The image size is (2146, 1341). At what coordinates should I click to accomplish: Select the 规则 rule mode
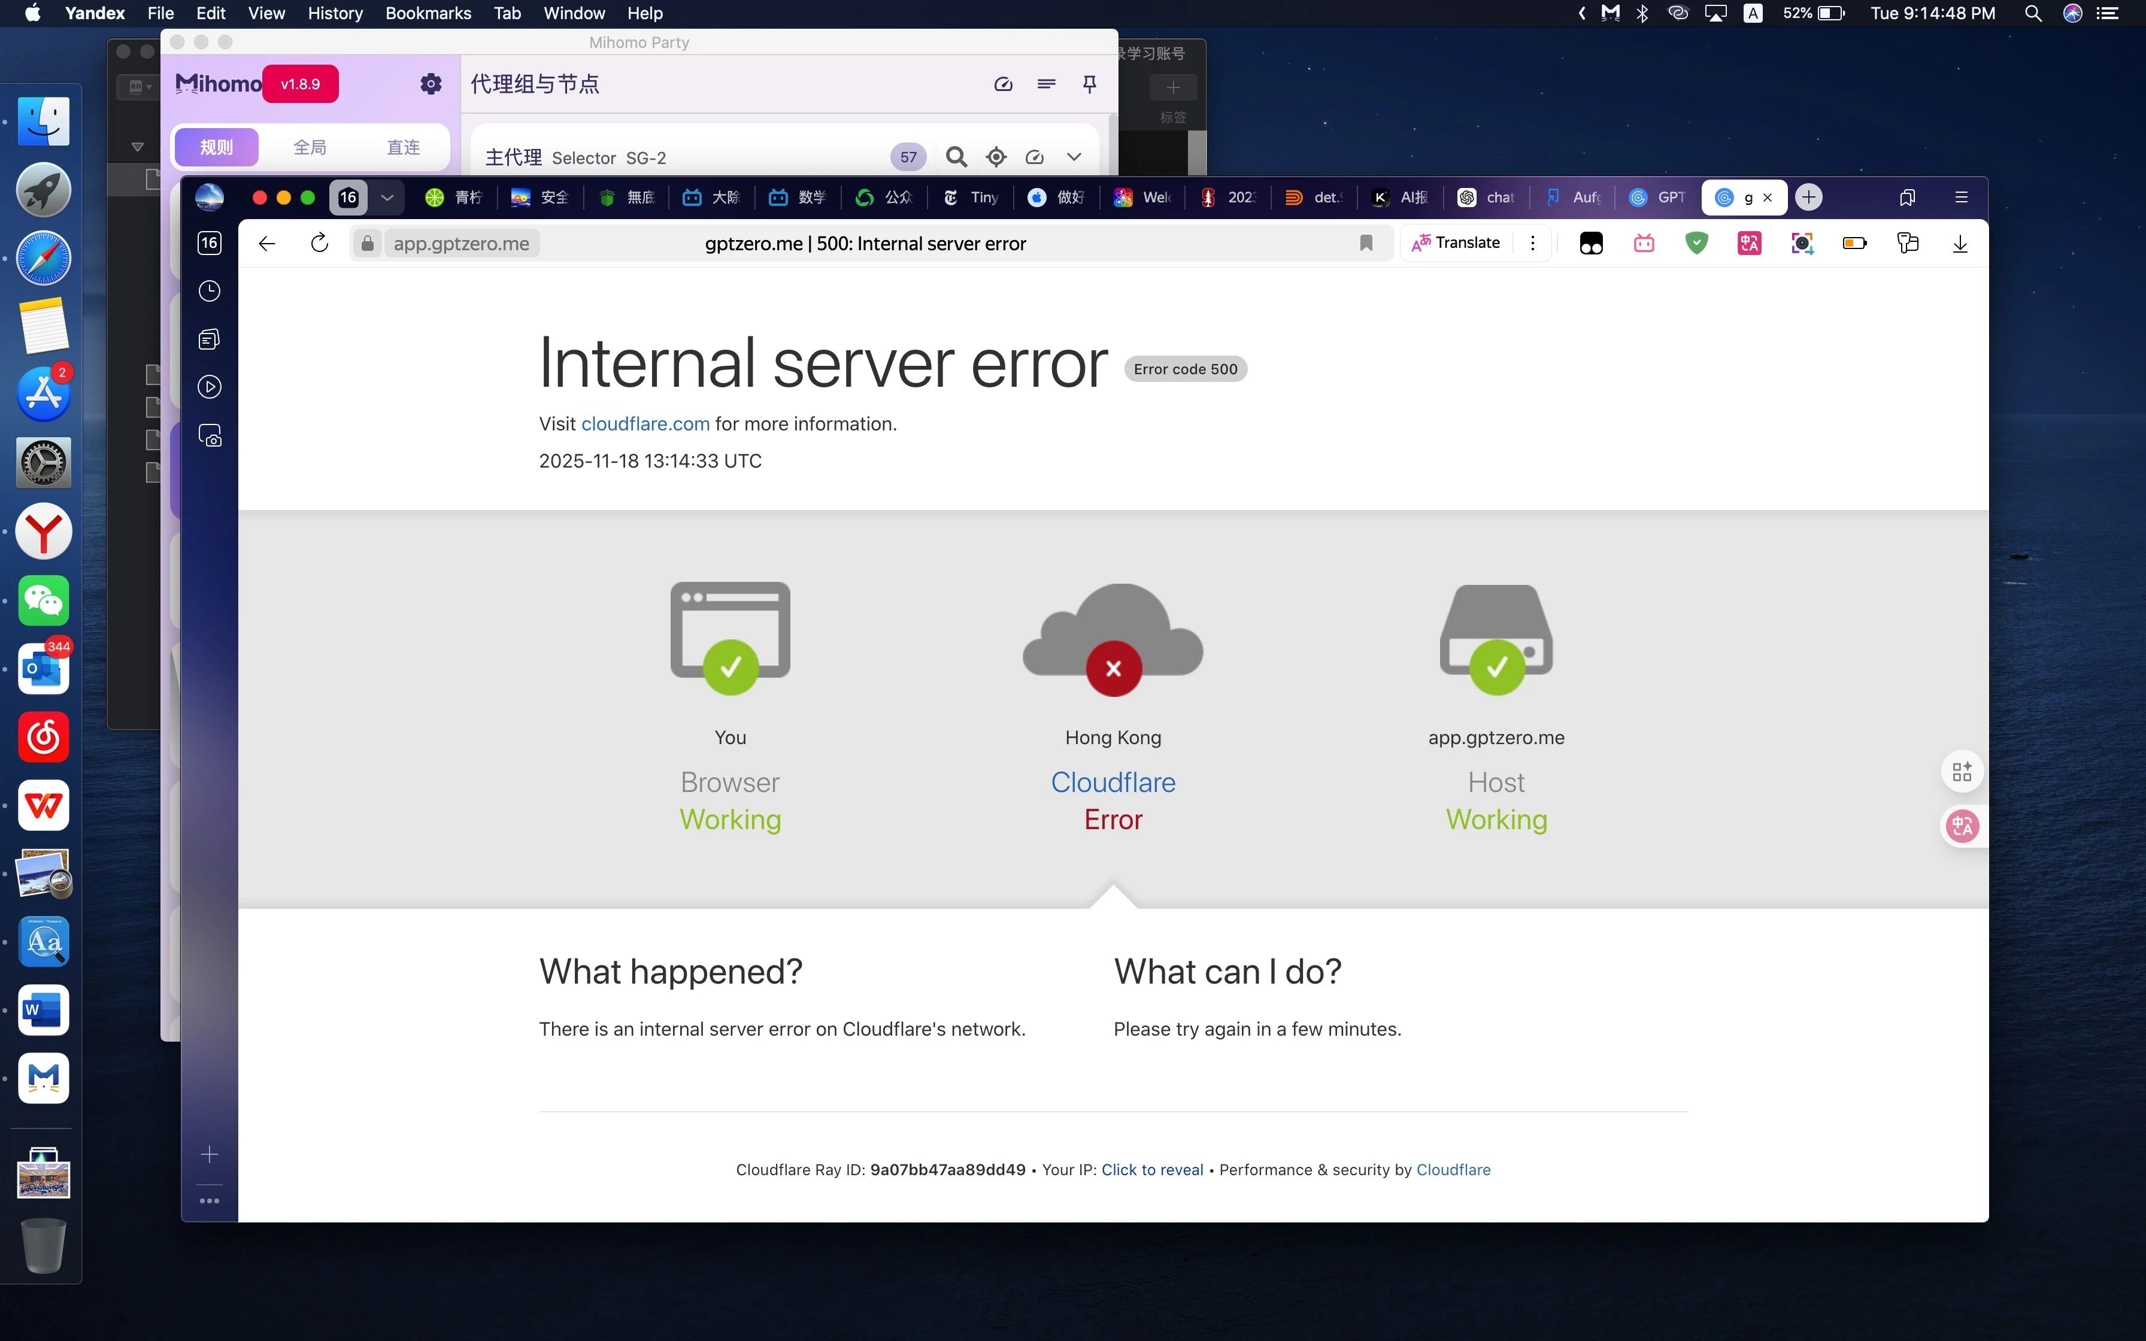(x=216, y=147)
